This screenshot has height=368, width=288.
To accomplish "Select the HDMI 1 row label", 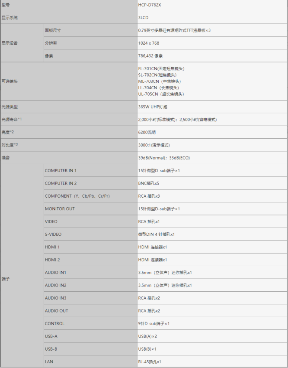I will tap(52, 247).
